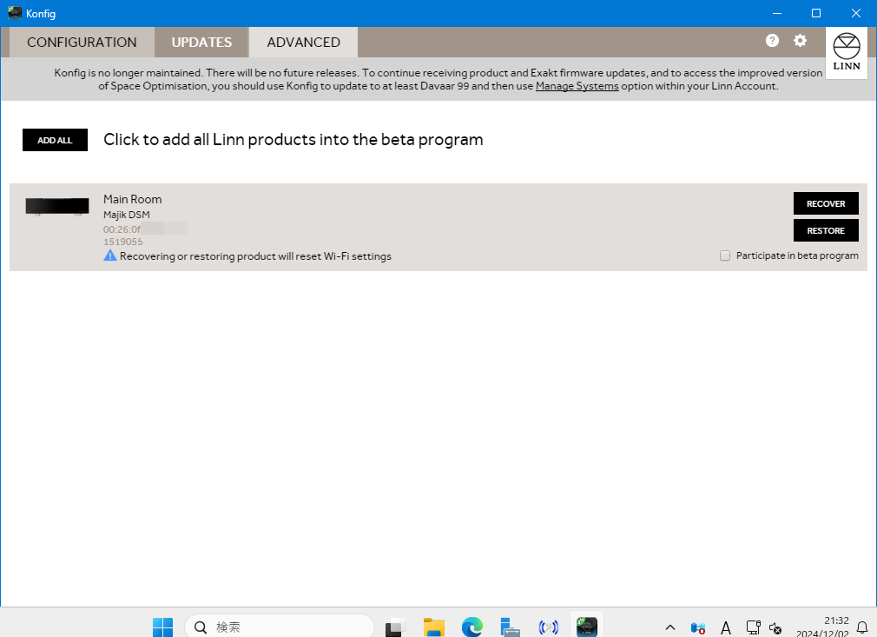Image resolution: width=877 pixels, height=637 pixels.
Task: Click the Konfig app icon in taskbar
Action: [587, 627]
